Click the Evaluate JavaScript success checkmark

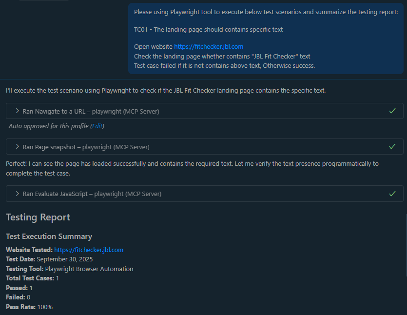pos(392,194)
